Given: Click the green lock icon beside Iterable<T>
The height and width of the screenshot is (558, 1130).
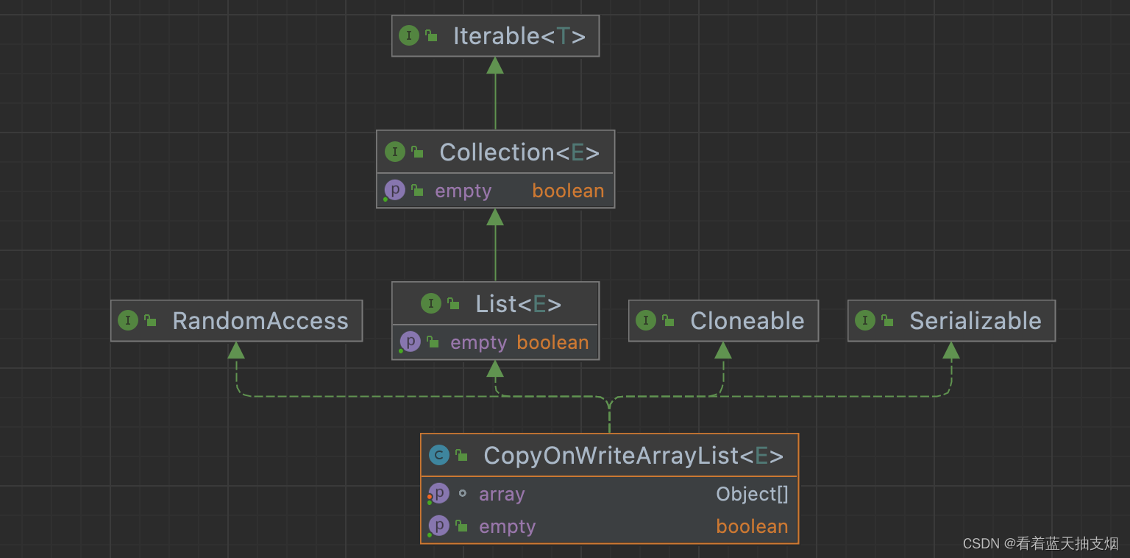Looking at the screenshot, I should 432,36.
